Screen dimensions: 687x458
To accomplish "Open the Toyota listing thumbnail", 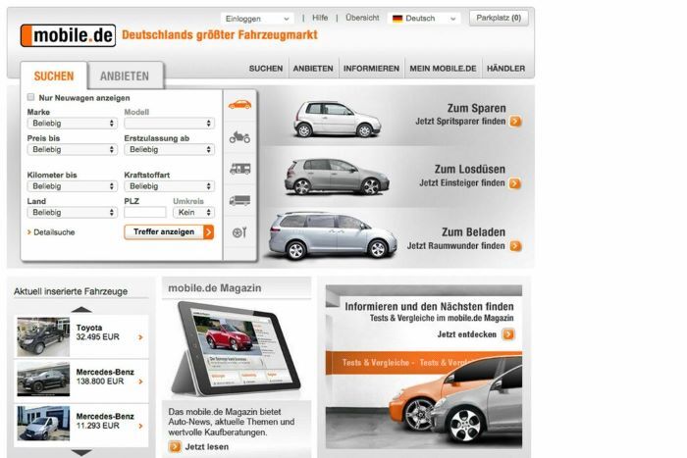I will point(43,336).
